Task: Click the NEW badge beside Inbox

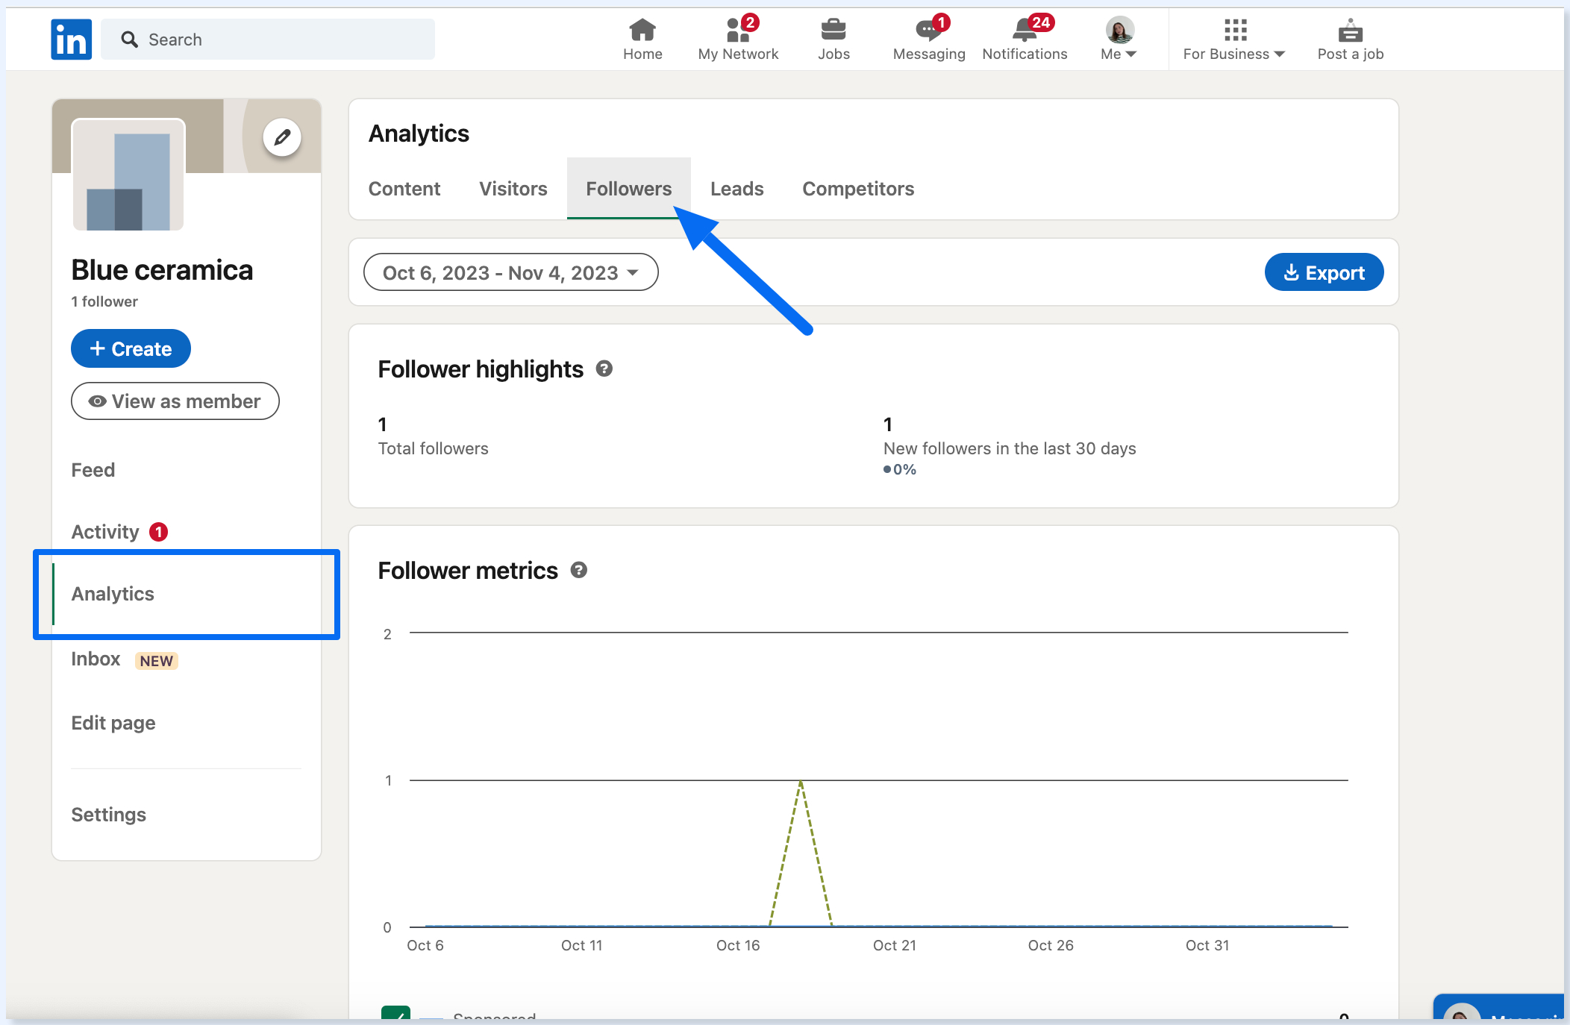Action: [157, 661]
